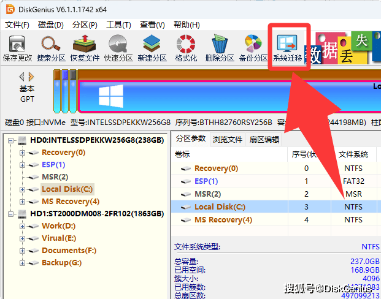Viewport: 381px width, 299px height.
Task: Launch the 系统迁移 (System Migration) tool
Action: pos(288,48)
